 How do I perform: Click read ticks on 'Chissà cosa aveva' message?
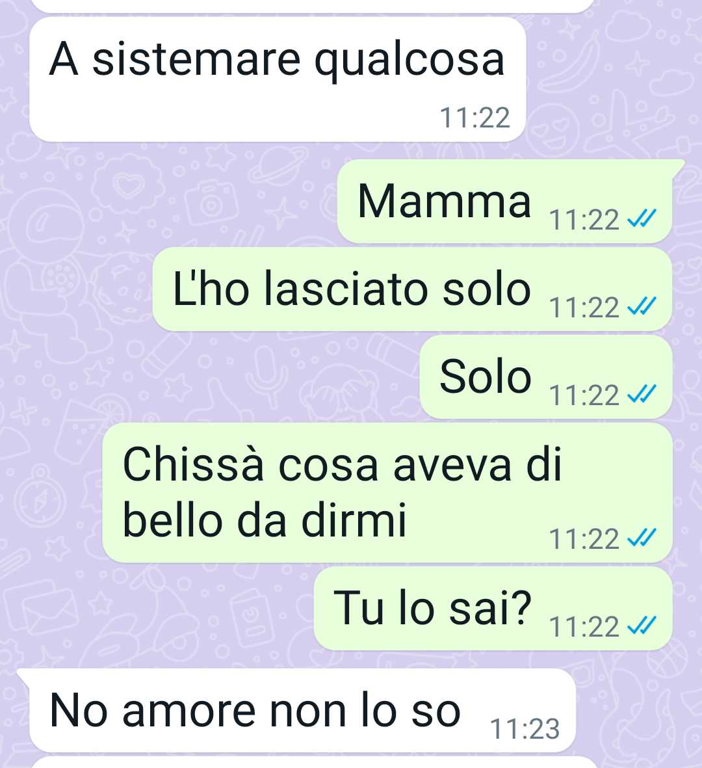click(x=642, y=538)
